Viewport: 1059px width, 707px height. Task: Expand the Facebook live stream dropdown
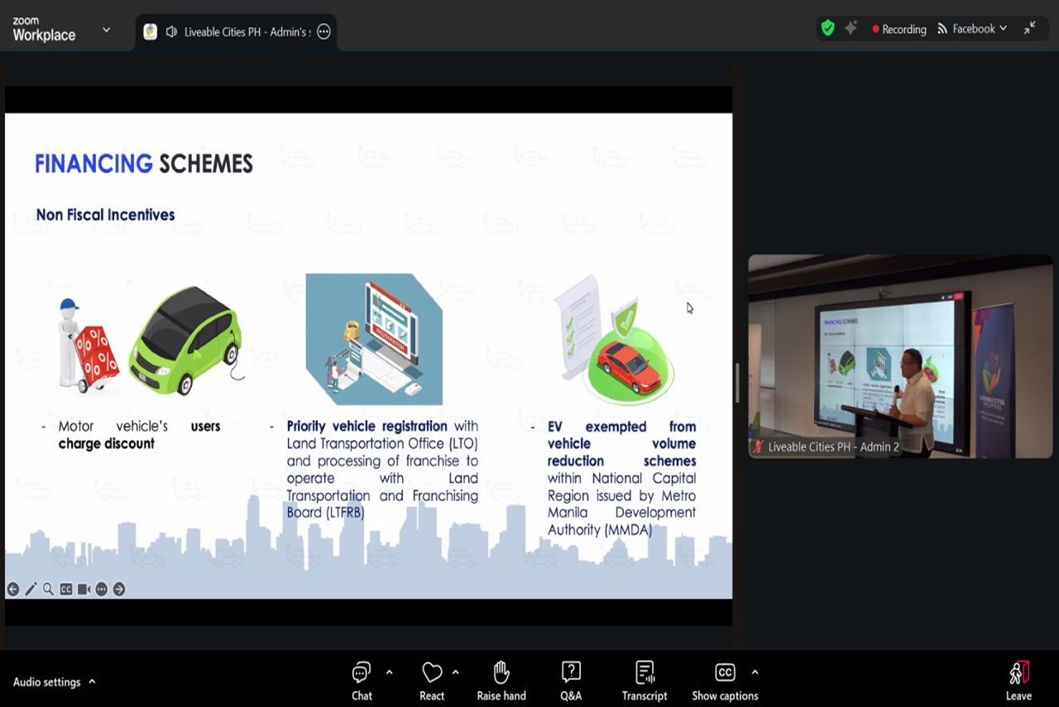pos(1004,29)
